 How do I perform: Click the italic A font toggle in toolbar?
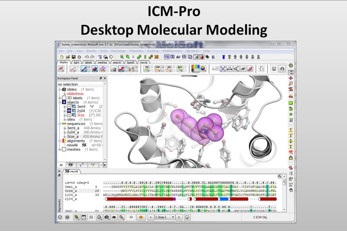tap(196, 57)
